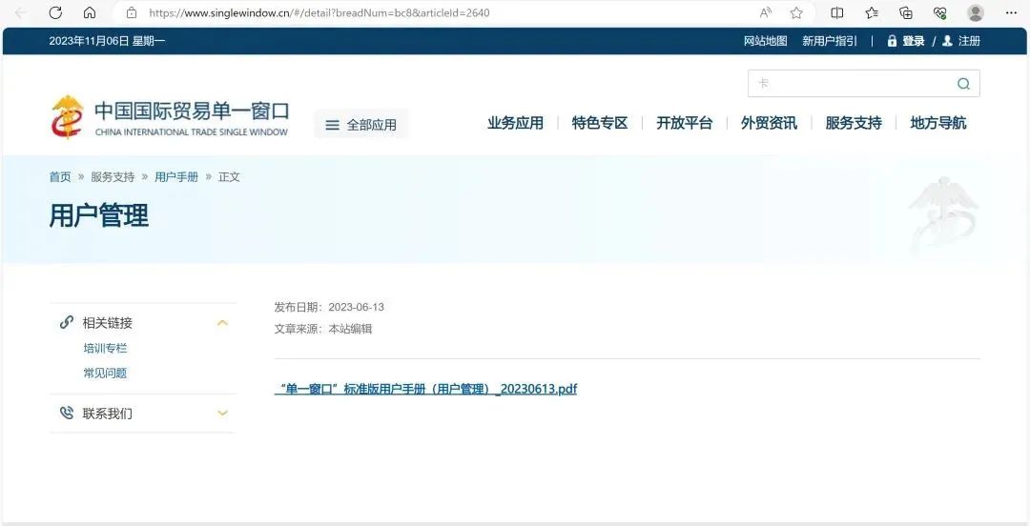Click the 培训专栏 sidebar link
The image size is (1030, 526).
click(x=105, y=349)
